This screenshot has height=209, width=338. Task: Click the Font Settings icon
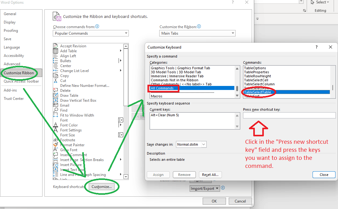coord(56,130)
